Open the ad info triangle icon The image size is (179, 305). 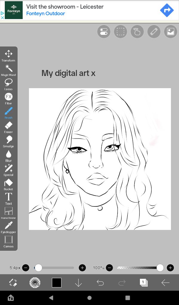pyautogui.click(x=2, y=13)
